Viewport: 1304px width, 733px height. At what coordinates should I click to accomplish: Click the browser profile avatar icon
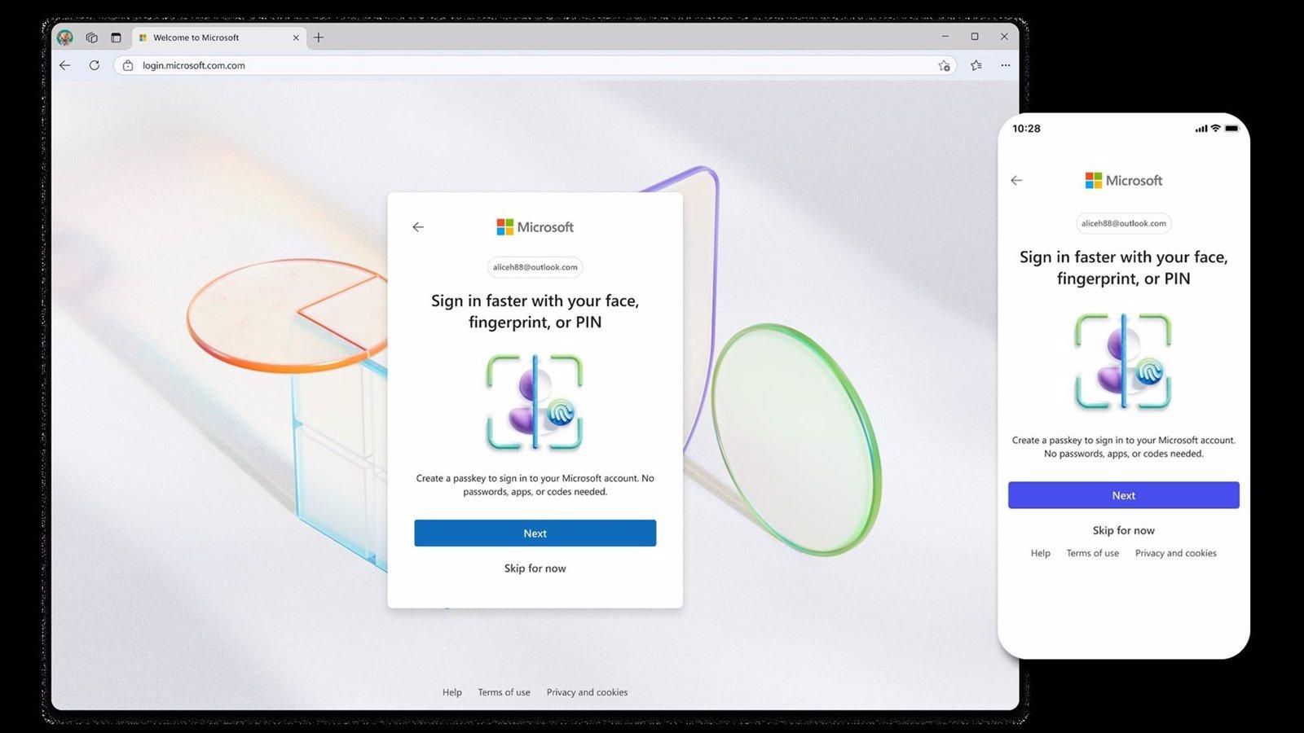(65, 37)
